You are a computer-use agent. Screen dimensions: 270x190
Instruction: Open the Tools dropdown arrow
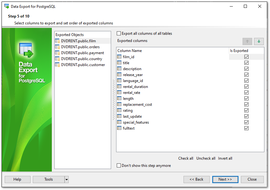[66, 179]
